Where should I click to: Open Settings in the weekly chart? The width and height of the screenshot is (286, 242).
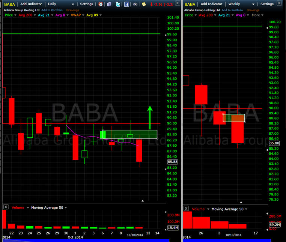(x=267, y=4)
